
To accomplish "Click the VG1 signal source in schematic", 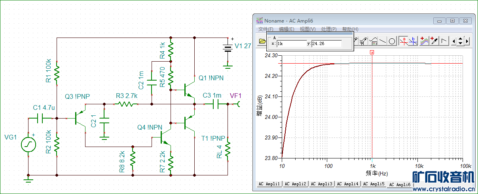I will point(28,145).
